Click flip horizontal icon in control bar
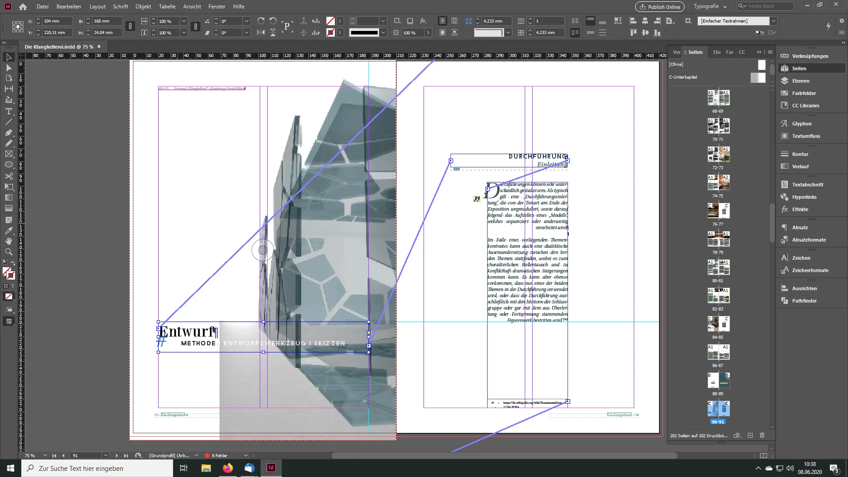Viewport: 848px width, 477px height. tap(261, 32)
